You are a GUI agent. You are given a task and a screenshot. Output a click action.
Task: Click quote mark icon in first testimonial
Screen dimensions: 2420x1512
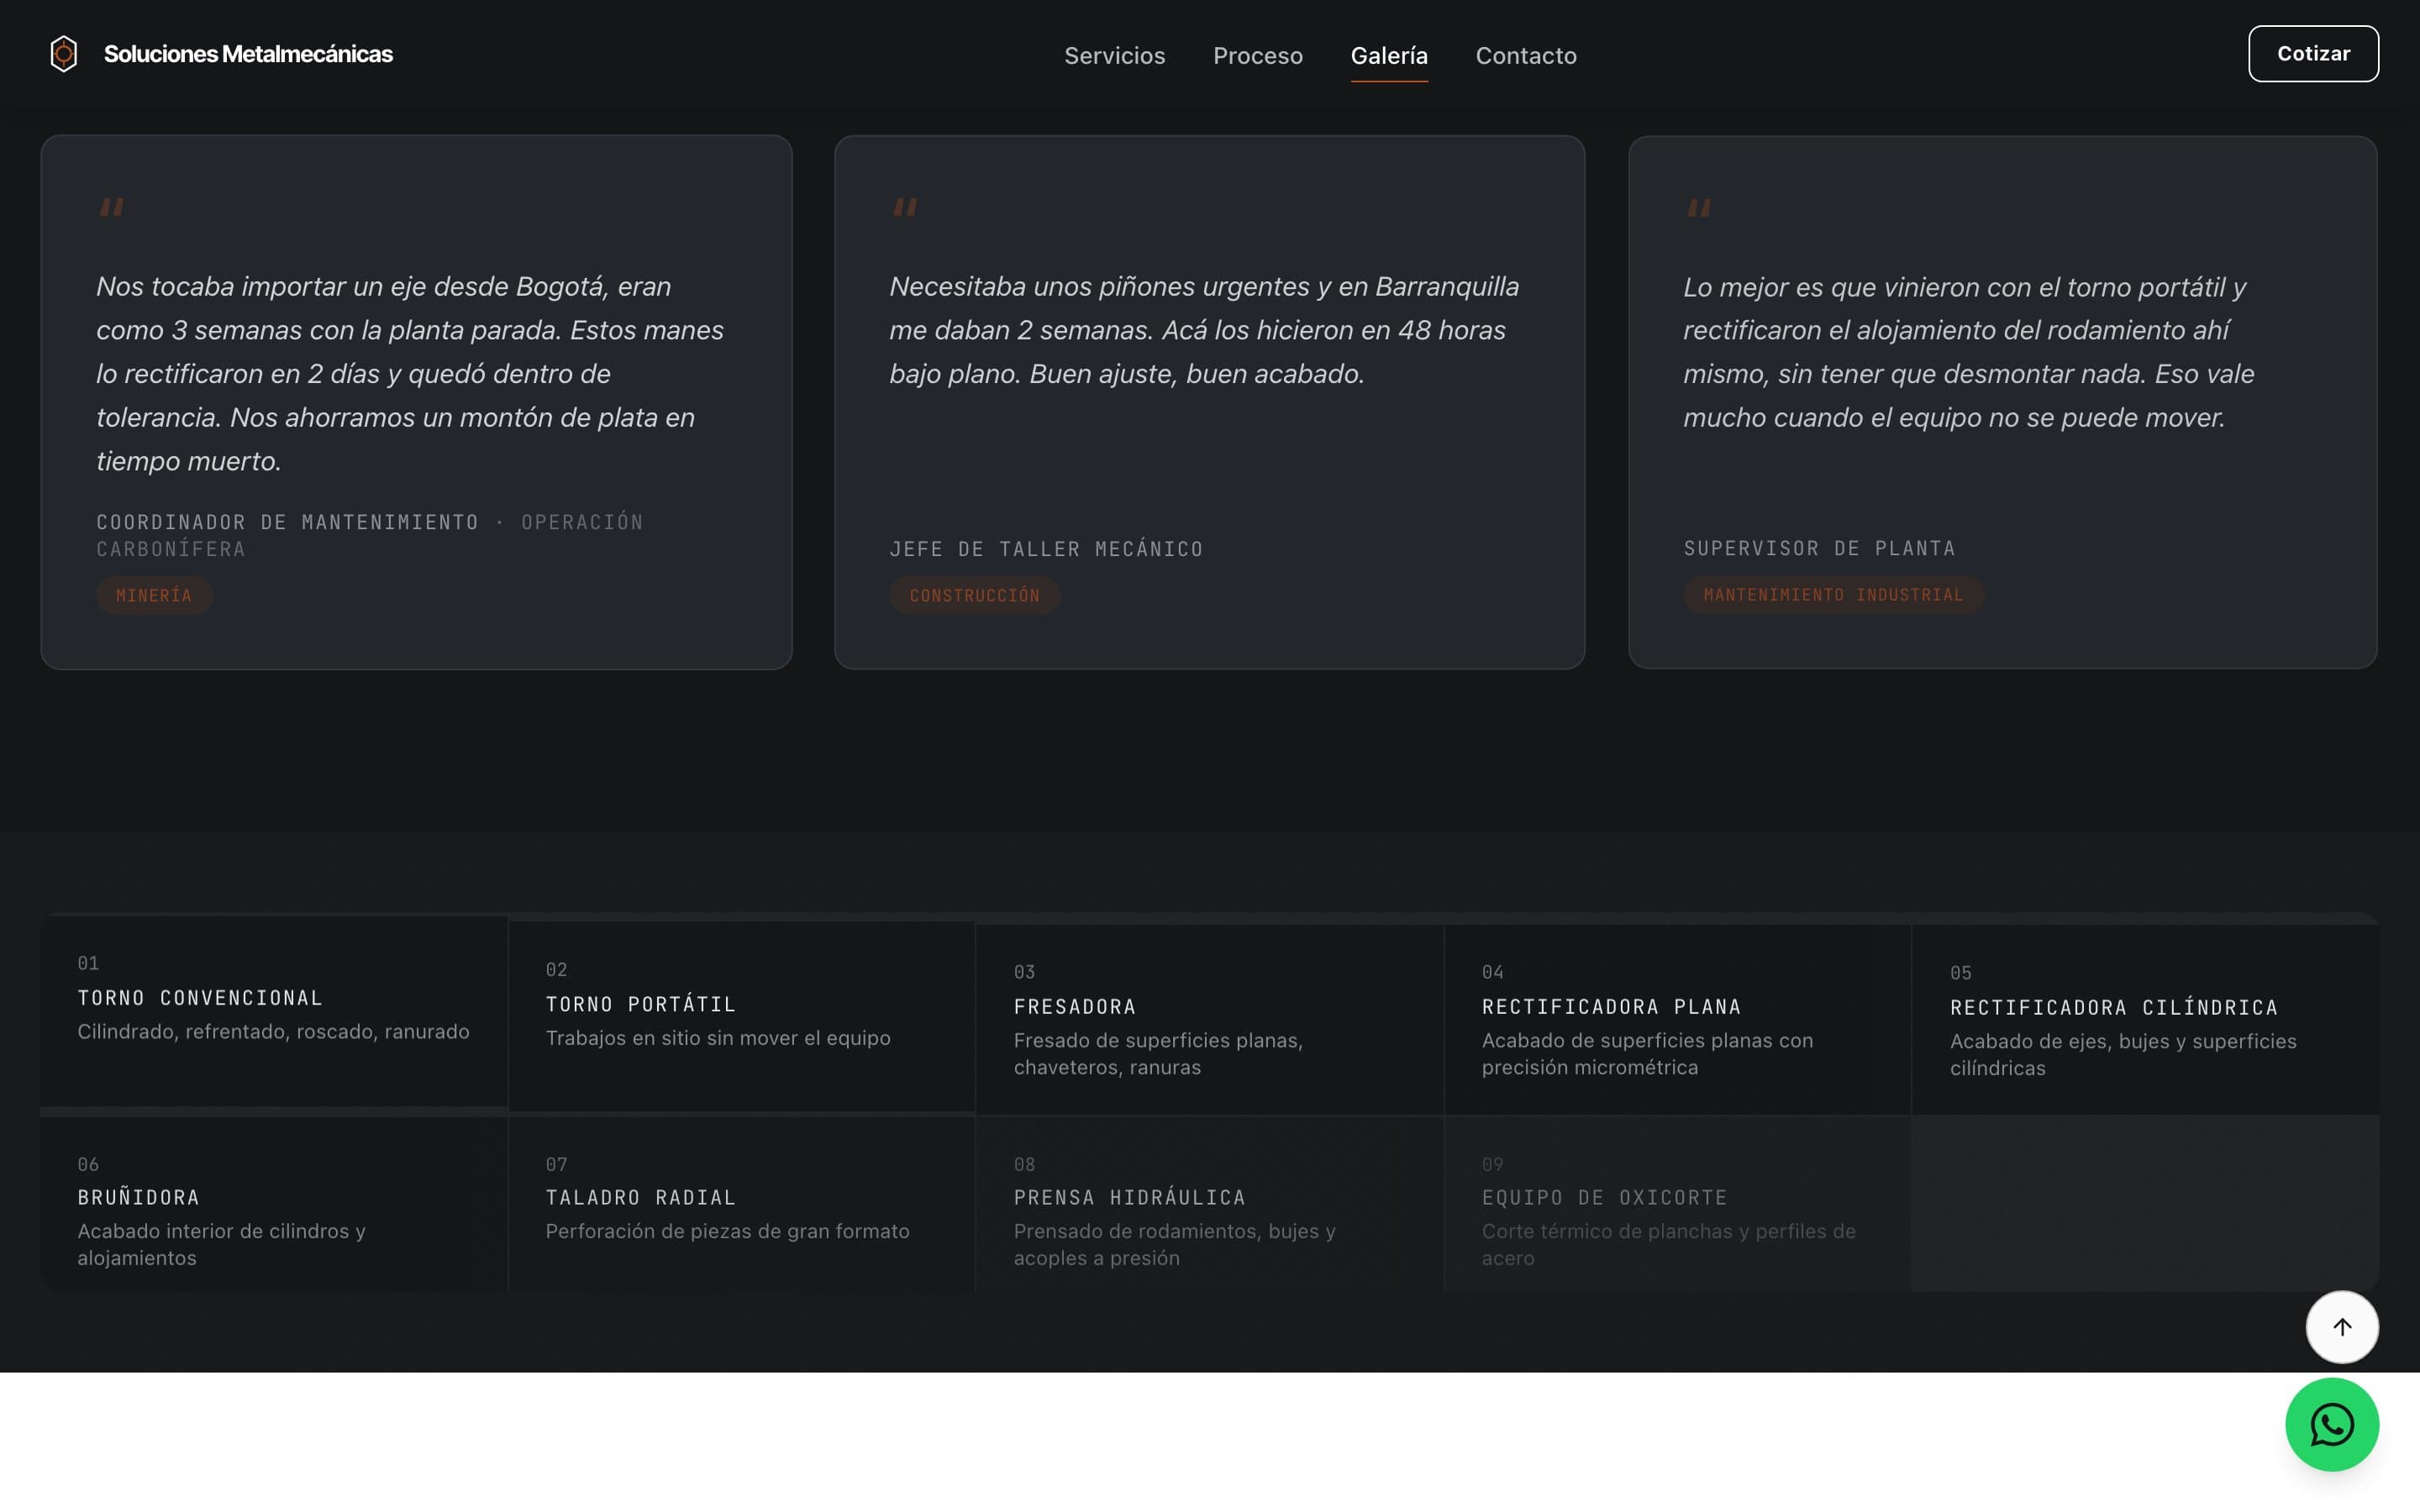(x=111, y=207)
